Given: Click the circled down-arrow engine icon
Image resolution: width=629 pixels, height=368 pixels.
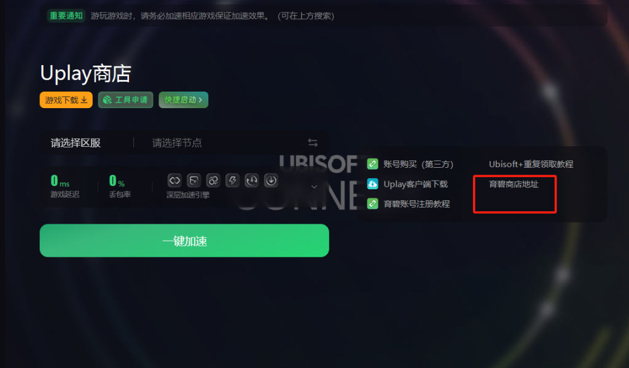Looking at the screenshot, I should coord(271,181).
